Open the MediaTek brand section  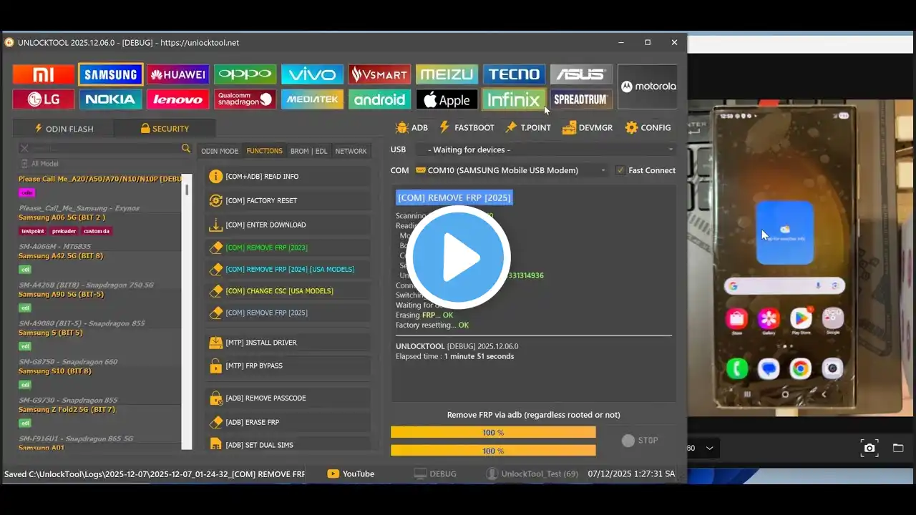coord(312,99)
